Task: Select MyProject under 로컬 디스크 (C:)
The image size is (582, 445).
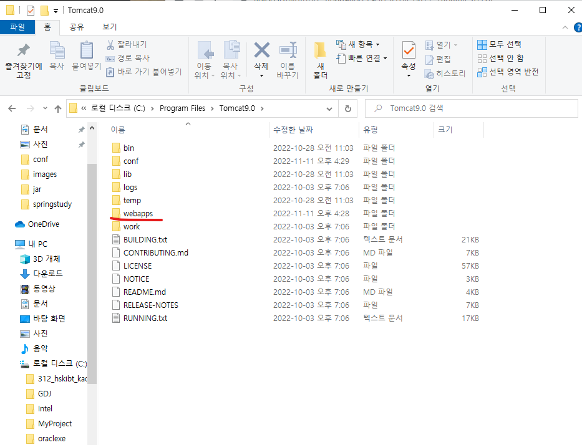Action: (x=55, y=423)
